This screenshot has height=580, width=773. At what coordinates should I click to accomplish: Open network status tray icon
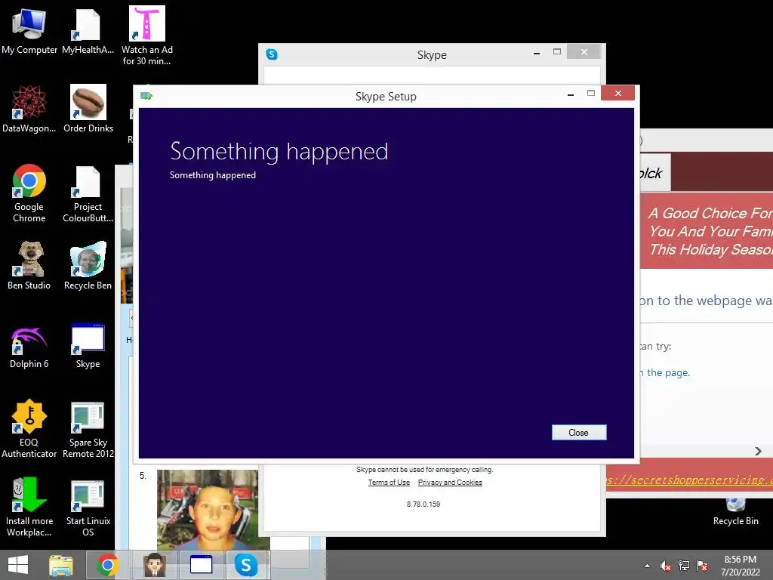(x=684, y=566)
